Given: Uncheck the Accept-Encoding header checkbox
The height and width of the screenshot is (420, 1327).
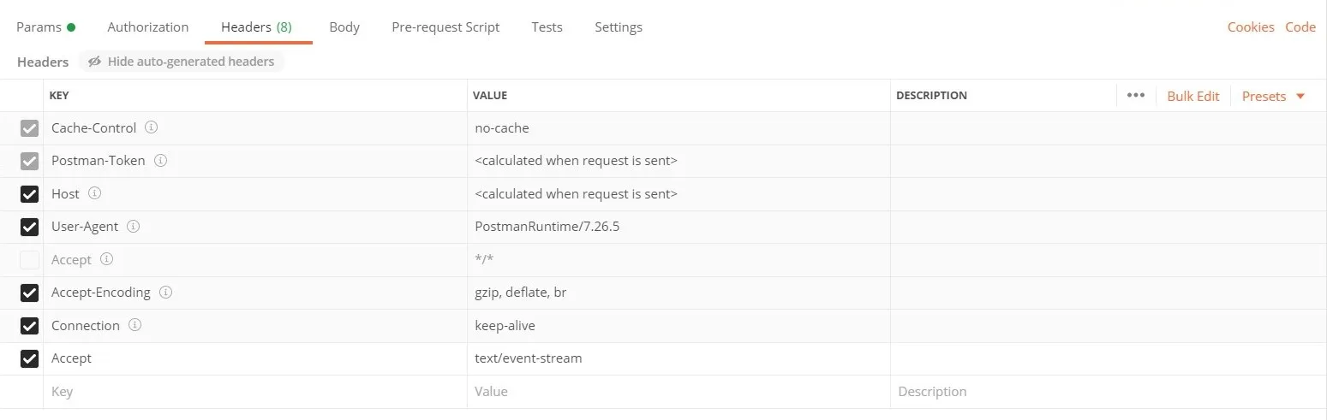Looking at the screenshot, I should coord(30,293).
